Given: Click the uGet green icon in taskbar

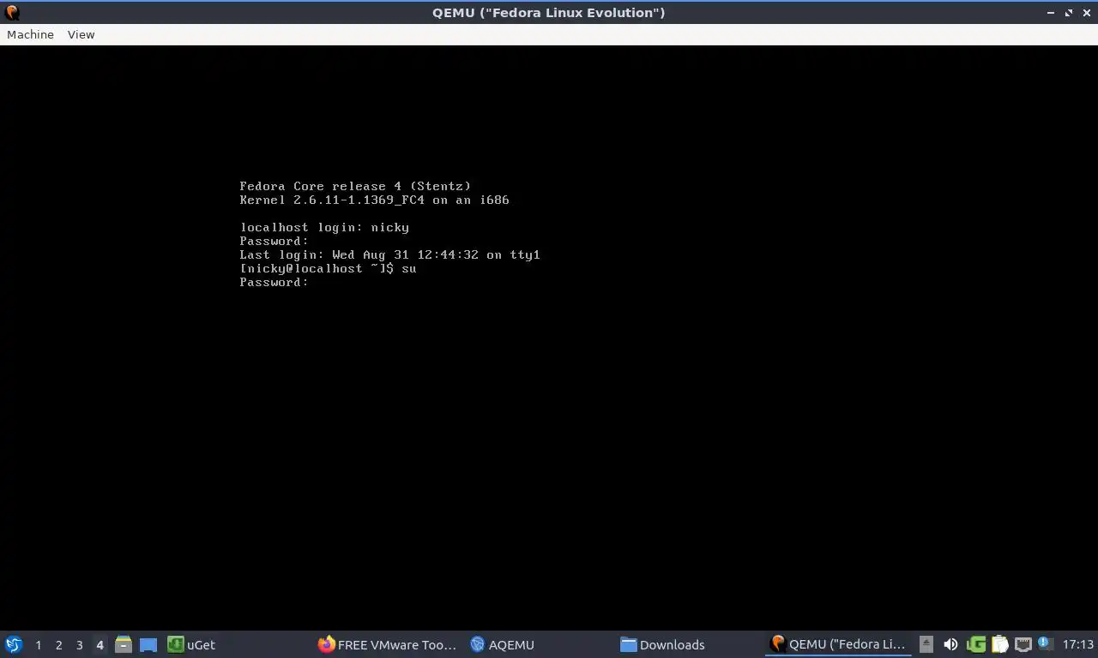Looking at the screenshot, I should click(x=175, y=644).
